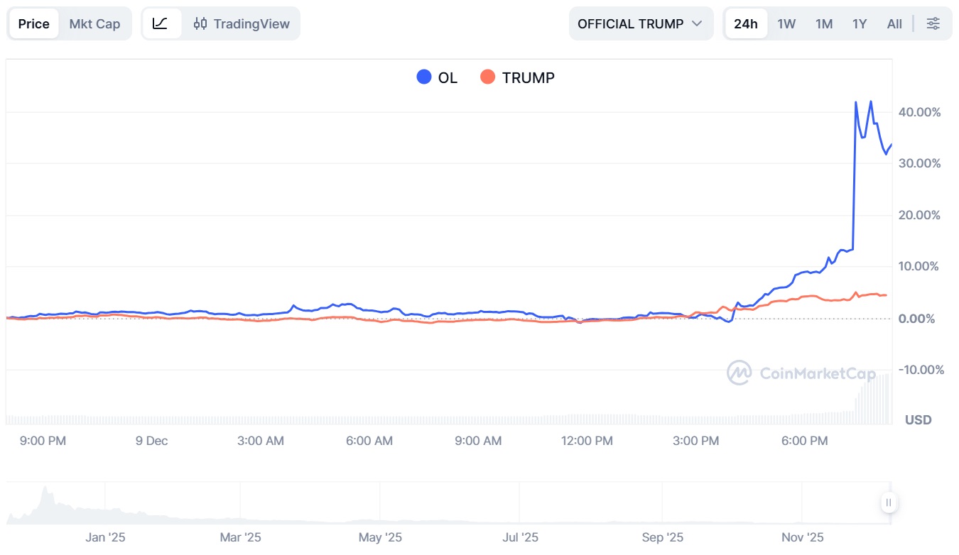The image size is (959, 555).
Task: Open the chart settings sliders icon
Action: pyautogui.click(x=933, y=23)
